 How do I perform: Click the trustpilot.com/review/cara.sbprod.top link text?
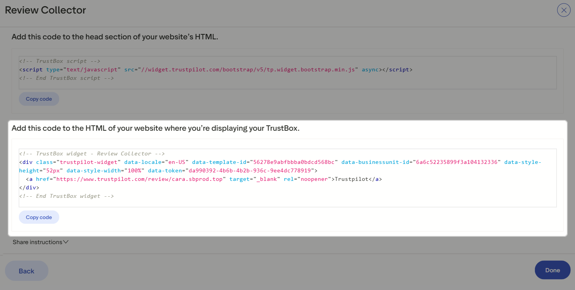coord(140,179)
